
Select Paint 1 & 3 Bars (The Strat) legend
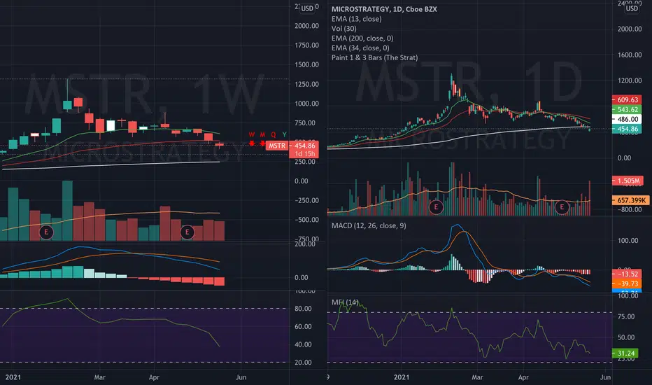coord(375,57)
